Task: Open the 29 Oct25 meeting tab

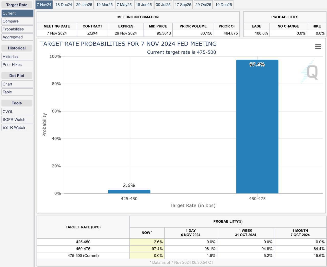Action: pos(203,5)
